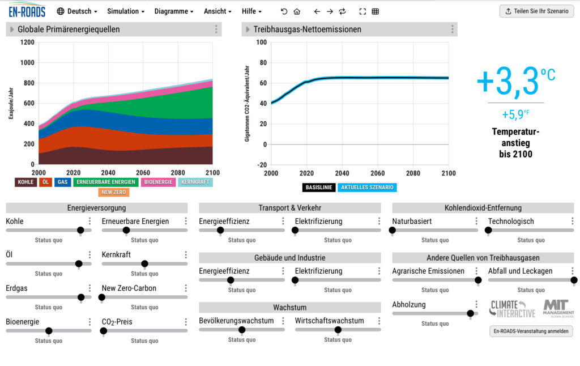Open the table grid view icon
This screenshot has width=580, height=366.
coord(375,11)
